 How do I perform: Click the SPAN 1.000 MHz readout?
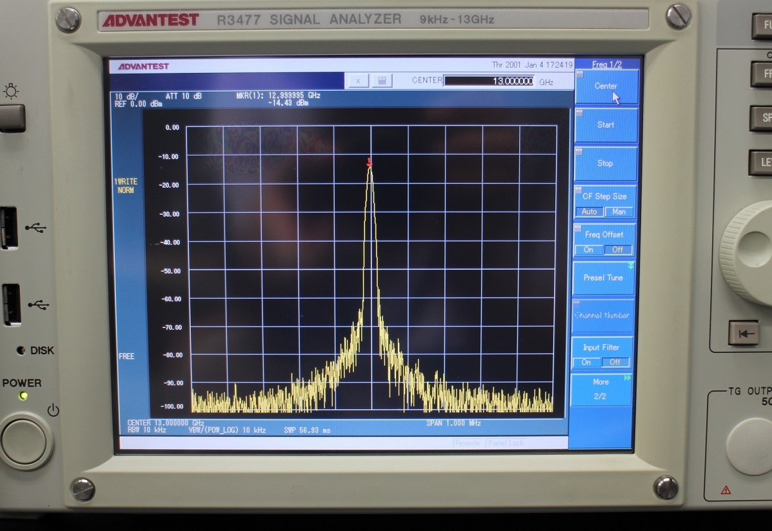(x=453, y=423)
